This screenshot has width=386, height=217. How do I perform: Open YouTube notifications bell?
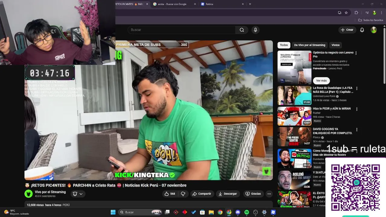[x=362, y=30]
